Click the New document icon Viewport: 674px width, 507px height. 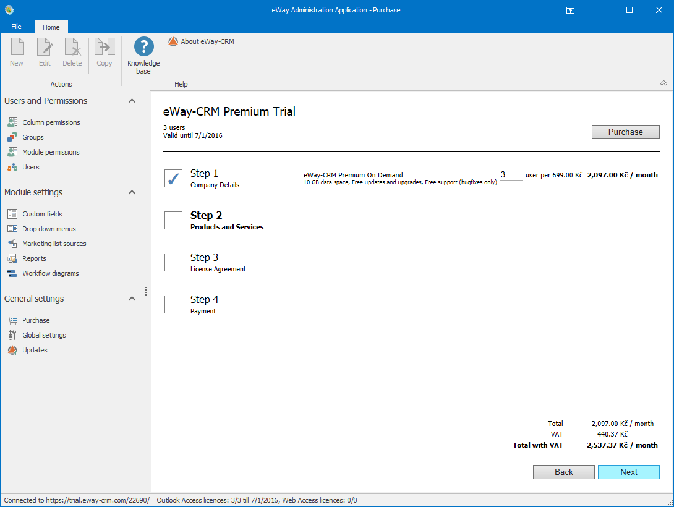click(x=17, y=46)
